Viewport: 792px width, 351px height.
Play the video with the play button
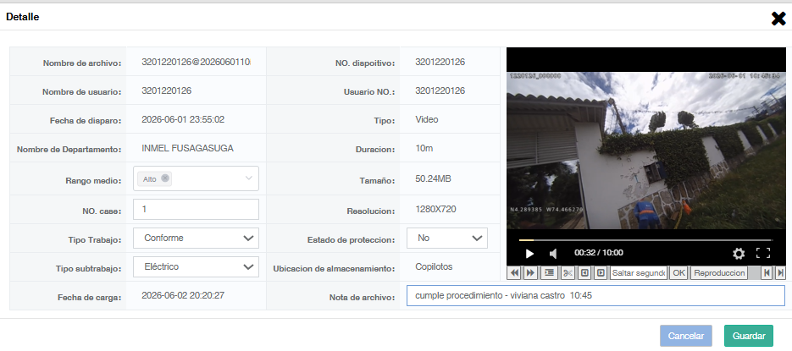coord(529,253)
